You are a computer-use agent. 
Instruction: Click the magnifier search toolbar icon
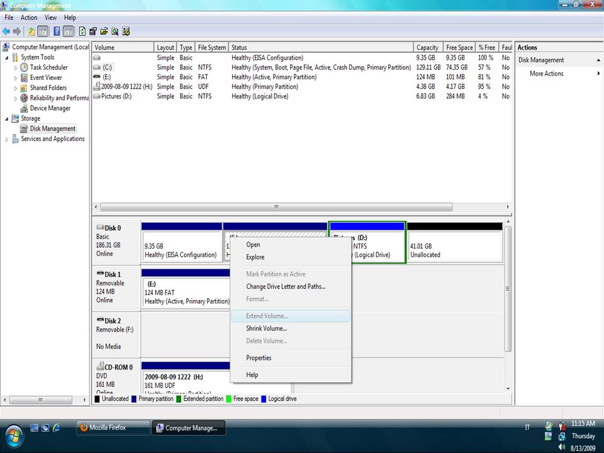115,31
